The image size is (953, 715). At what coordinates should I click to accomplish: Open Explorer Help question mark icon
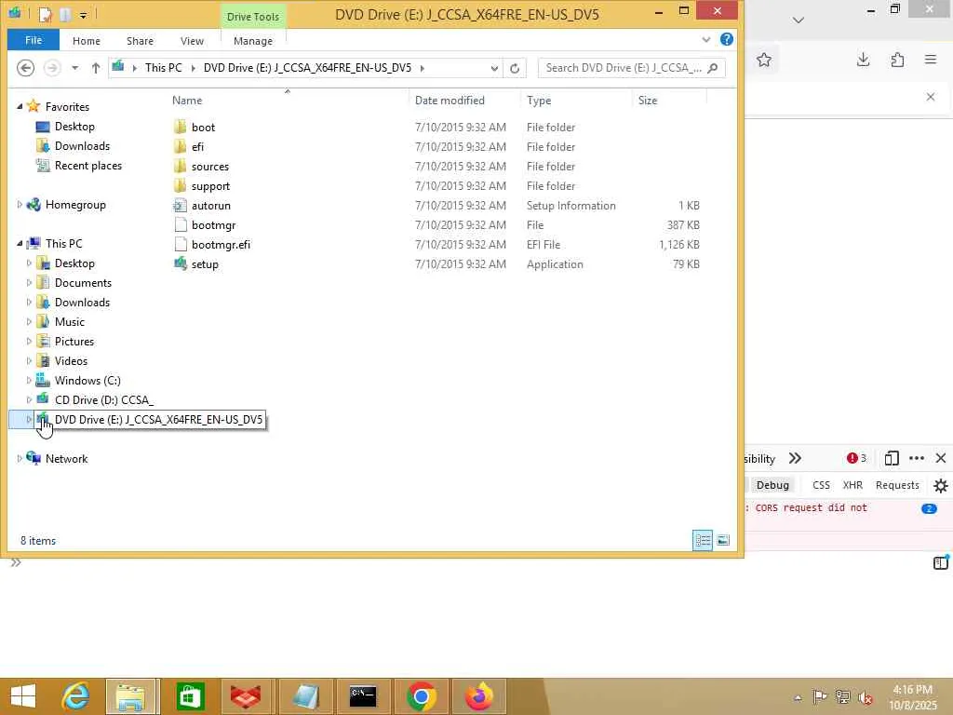tap(726, 39)
